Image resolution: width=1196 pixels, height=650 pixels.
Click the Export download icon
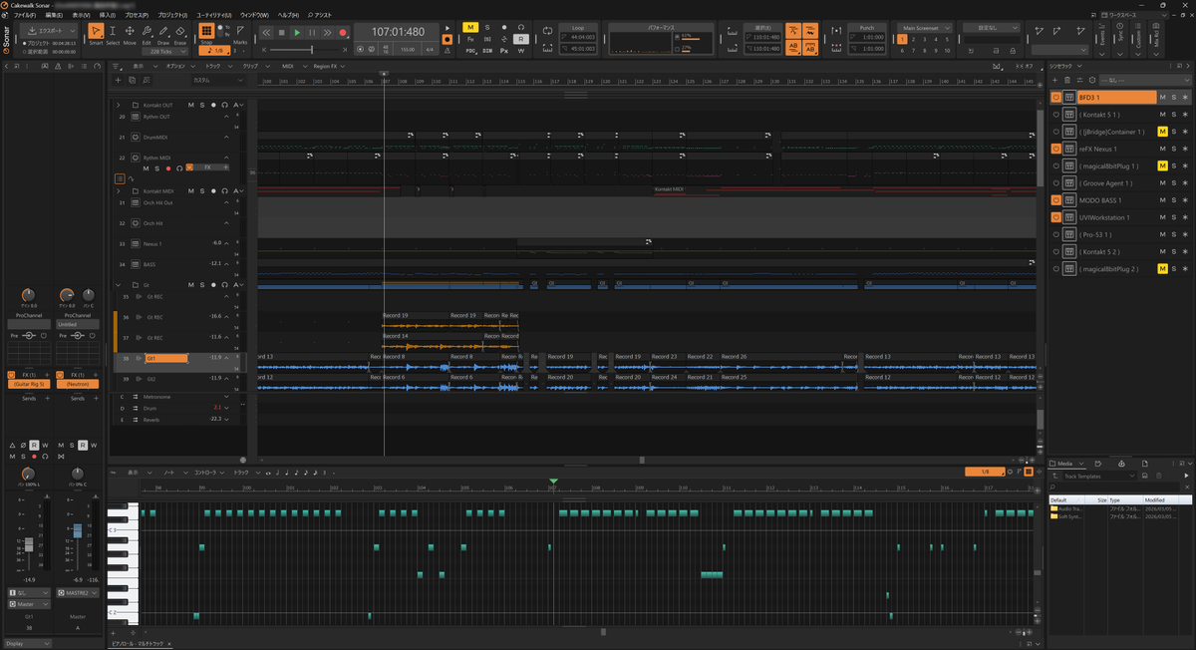[33, 32]
